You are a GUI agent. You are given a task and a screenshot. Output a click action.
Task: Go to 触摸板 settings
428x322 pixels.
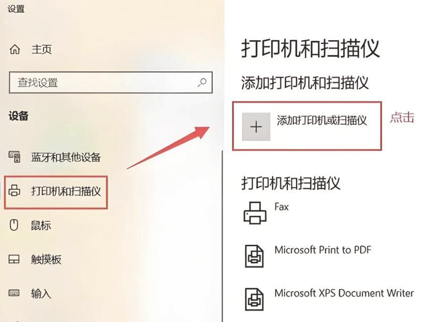tap(46, 260)
